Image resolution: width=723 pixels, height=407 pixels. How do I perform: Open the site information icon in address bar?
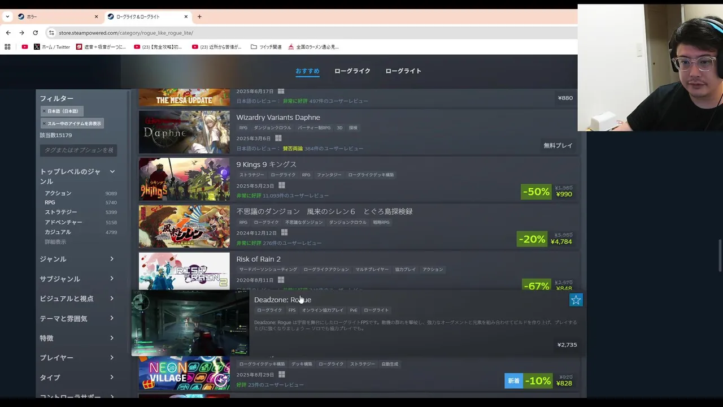click(x=51, y=33)
